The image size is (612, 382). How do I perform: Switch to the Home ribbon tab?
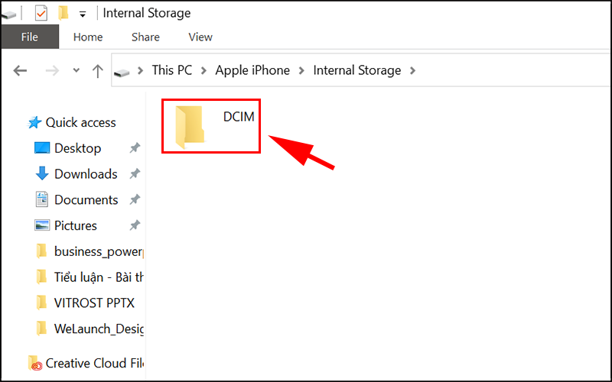coord(88,37)
